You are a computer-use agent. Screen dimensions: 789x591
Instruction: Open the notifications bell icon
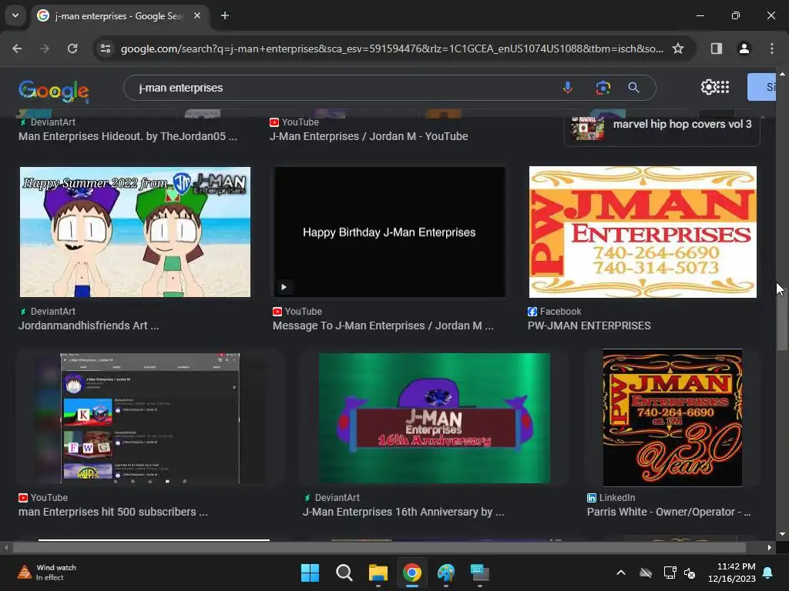pos(768,573)
